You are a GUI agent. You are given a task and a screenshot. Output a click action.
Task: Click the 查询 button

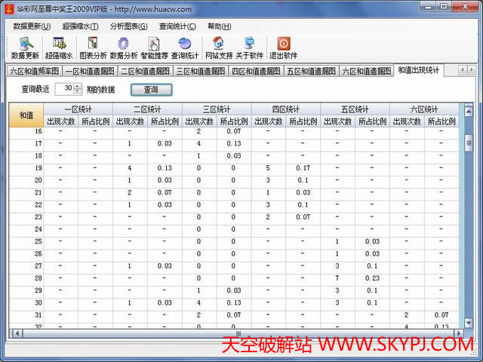click(151, 89)
